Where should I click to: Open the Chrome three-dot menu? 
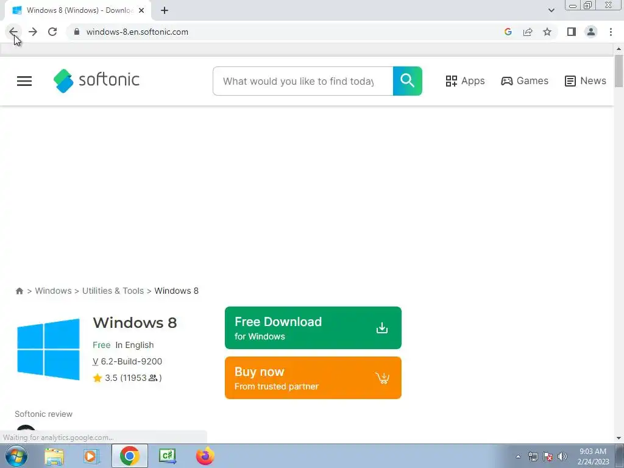click(x=611, y=32)
